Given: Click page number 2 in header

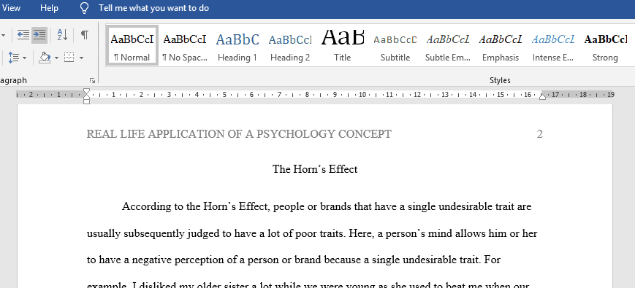Looking at the screenshot, I should (539, 134).
